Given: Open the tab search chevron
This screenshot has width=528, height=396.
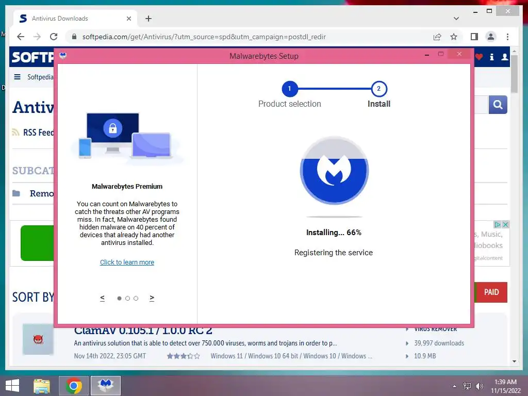Looking at the screenshot, I should [456, 19].
